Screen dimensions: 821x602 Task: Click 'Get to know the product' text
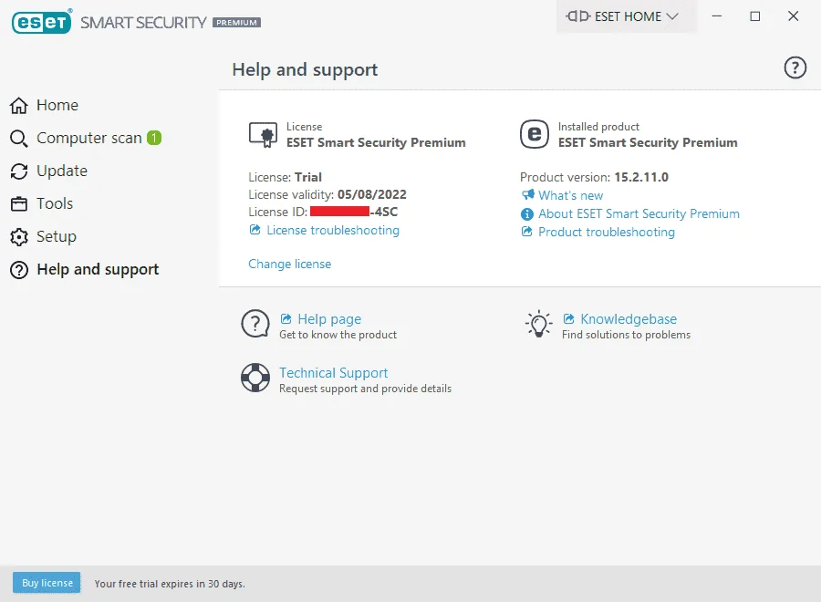click(338, 335)
